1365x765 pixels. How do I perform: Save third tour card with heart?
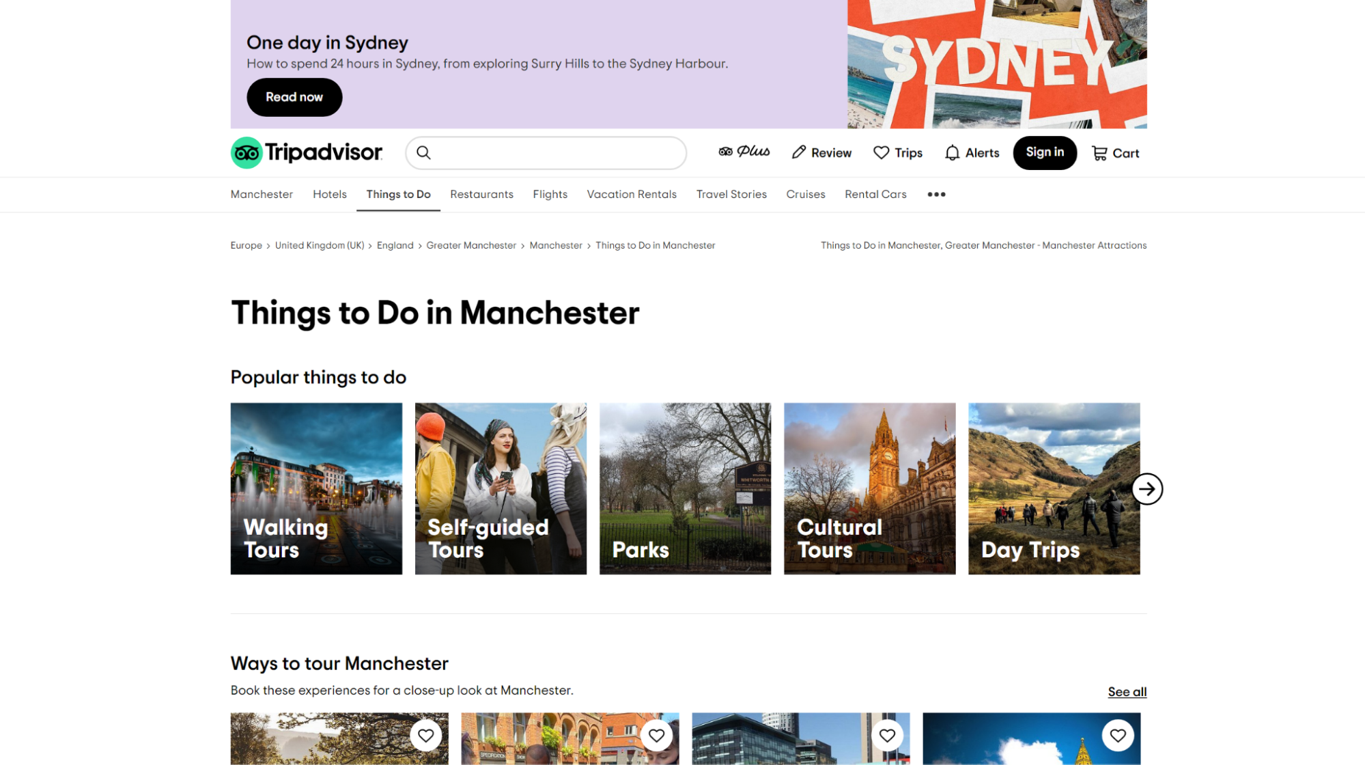[x=887, y=736]
